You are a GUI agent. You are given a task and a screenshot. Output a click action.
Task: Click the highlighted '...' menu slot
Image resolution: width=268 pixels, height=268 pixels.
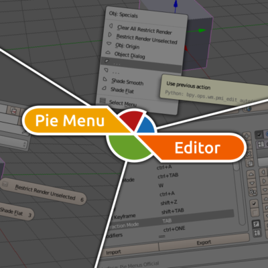point(141,64)
